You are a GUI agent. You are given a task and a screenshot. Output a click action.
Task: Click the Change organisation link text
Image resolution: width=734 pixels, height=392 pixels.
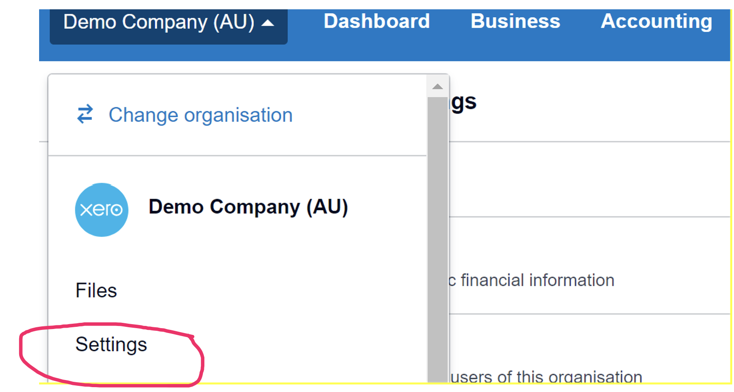tap(200, 115)
